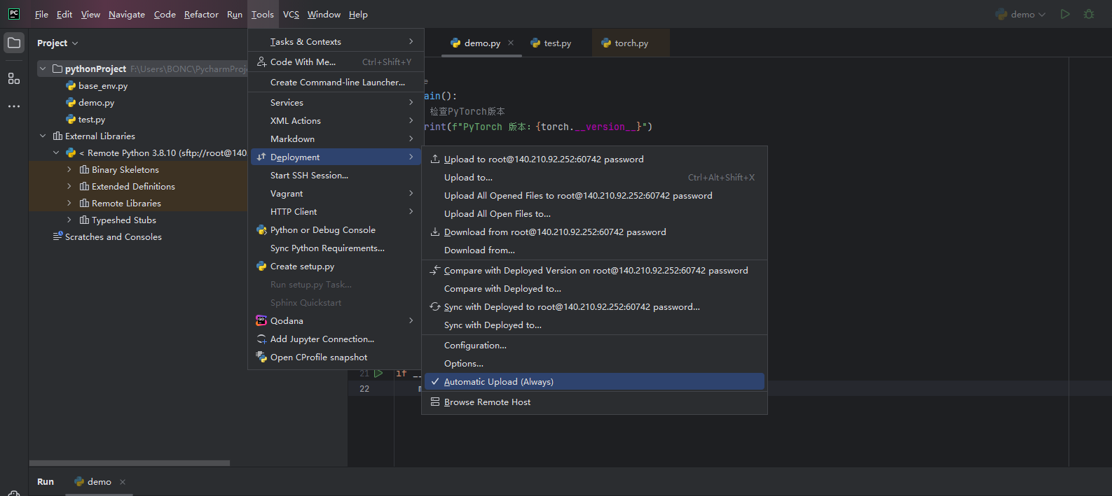Collapse the pythonProject root node
This screenshot has width=1112, height=496.
(43, 69)
